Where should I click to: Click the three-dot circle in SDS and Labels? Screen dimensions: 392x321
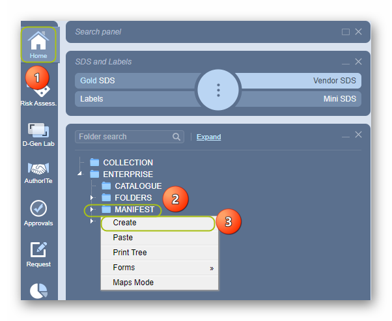point(218,90)
